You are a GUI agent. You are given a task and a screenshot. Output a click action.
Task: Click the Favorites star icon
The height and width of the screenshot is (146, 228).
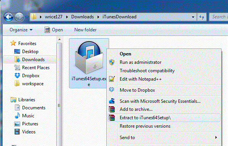(13, 43)
